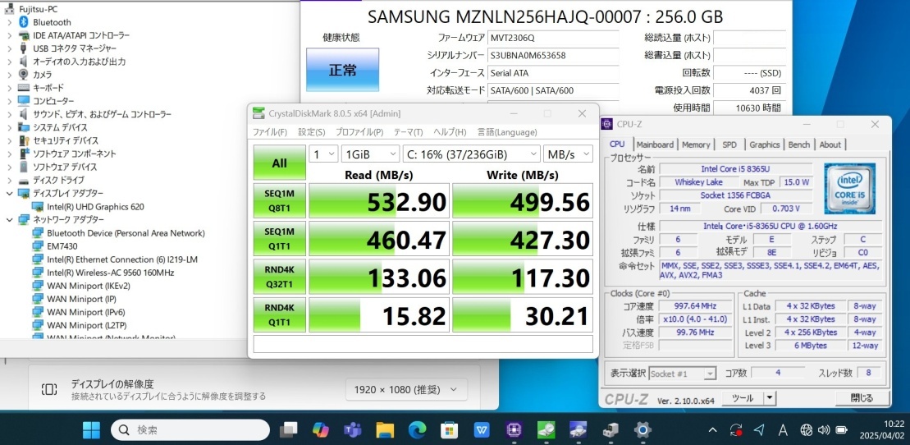This screenshot has width=910, height=445.
Task: Click the Bluetooth icon in Device Manager
Action: pyautogui.click(x=24, y=22)
